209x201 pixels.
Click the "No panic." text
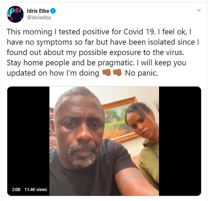[141, 73]
